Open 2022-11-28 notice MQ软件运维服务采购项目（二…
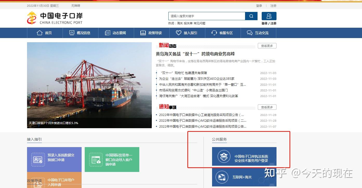The width and height of the screenshot is (362, 188). (x=203, y=121)
